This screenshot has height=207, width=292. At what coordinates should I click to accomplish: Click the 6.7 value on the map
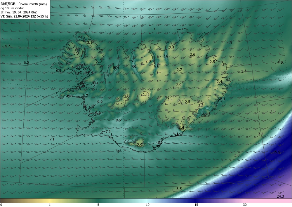[85, 96]
